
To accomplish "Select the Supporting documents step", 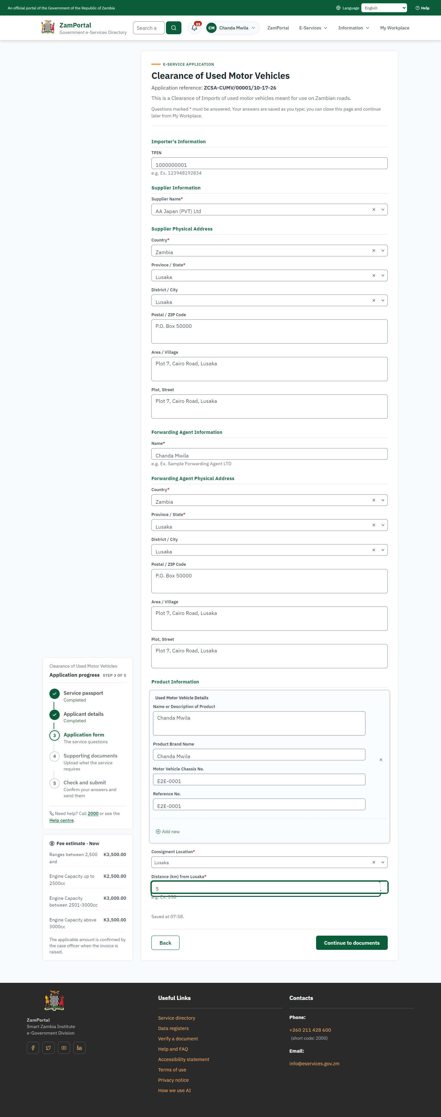I will pos(90,756).
